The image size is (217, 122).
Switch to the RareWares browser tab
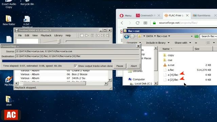[201, 16]
